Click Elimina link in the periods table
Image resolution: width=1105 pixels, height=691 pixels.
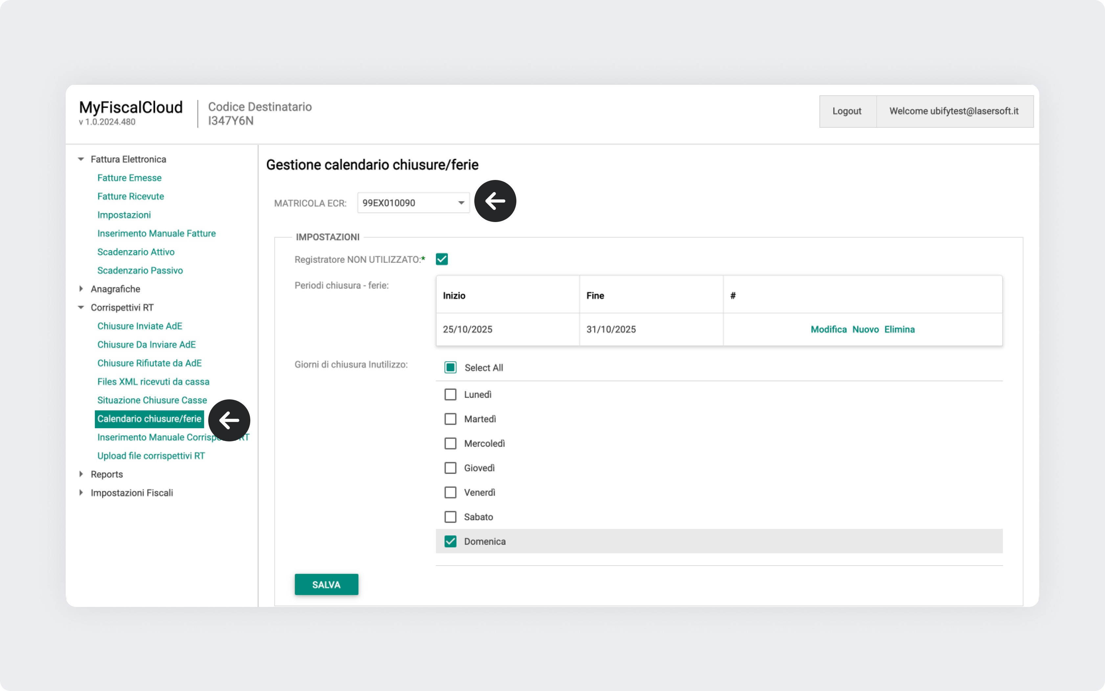pyautogui.click(x=899, y=329)
